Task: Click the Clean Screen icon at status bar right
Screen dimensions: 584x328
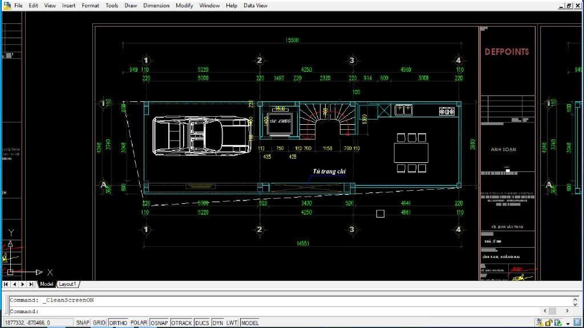Action: coord(578,322)
